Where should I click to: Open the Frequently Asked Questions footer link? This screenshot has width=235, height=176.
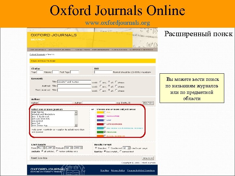141,170
